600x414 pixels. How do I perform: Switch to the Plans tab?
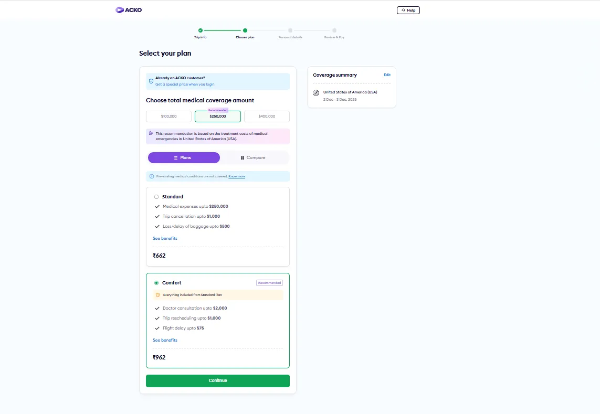coord(184,157)
